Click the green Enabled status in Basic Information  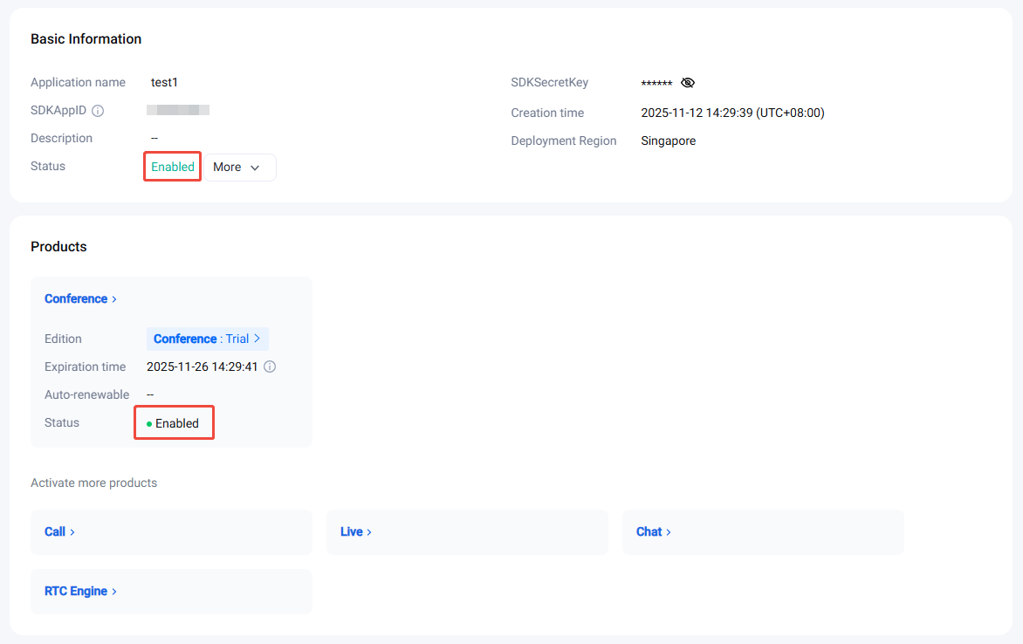coord(173,168)
